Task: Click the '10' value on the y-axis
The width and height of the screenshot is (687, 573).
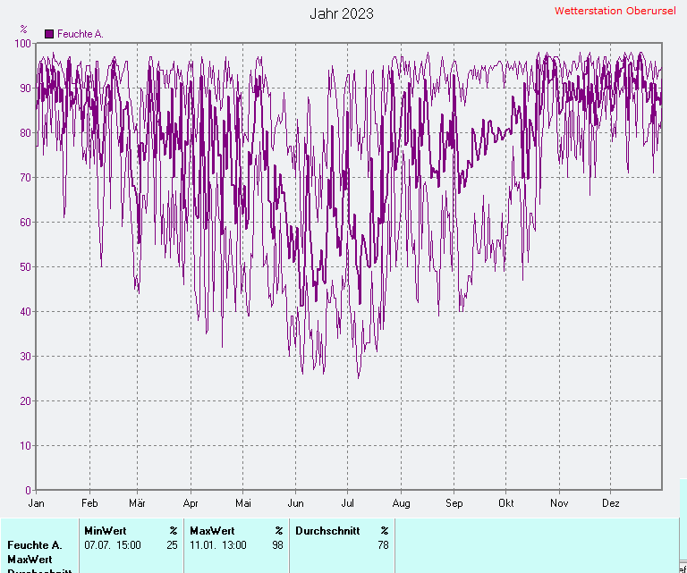Action: (x=26, y=446)
